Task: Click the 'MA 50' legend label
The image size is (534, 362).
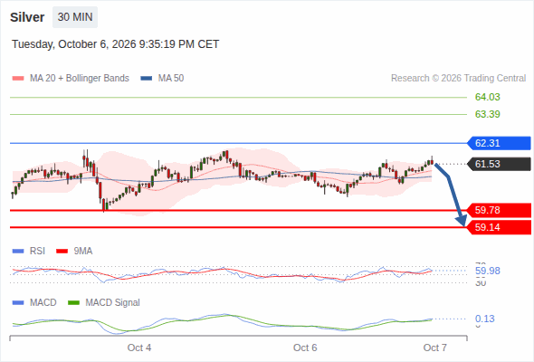Action: [171, 79]
